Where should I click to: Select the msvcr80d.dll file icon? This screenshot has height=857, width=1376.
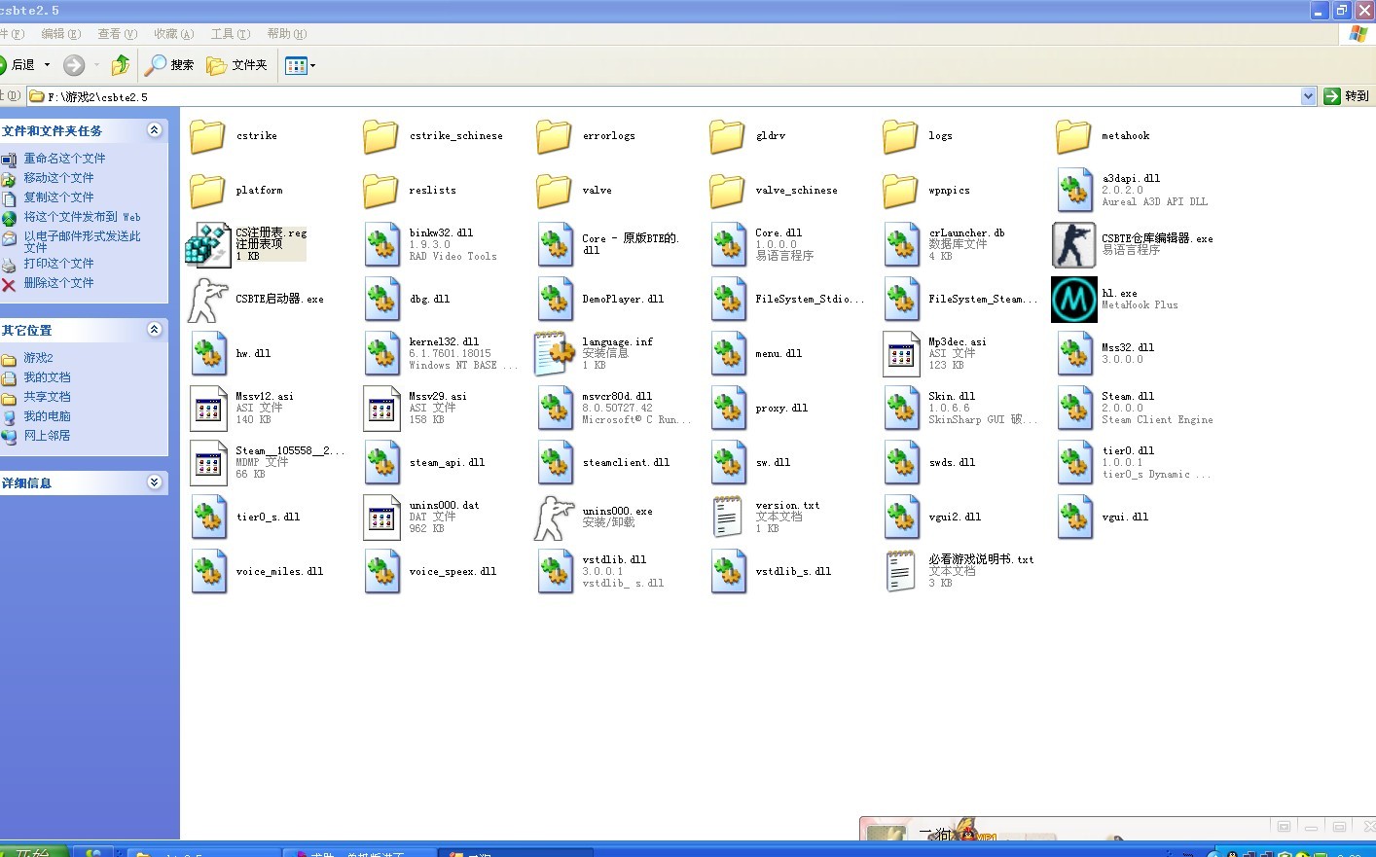click(x=555, y=409)
